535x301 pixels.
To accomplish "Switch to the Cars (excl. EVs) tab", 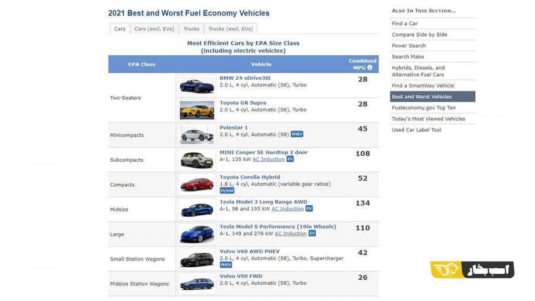I will coord(154,29).
